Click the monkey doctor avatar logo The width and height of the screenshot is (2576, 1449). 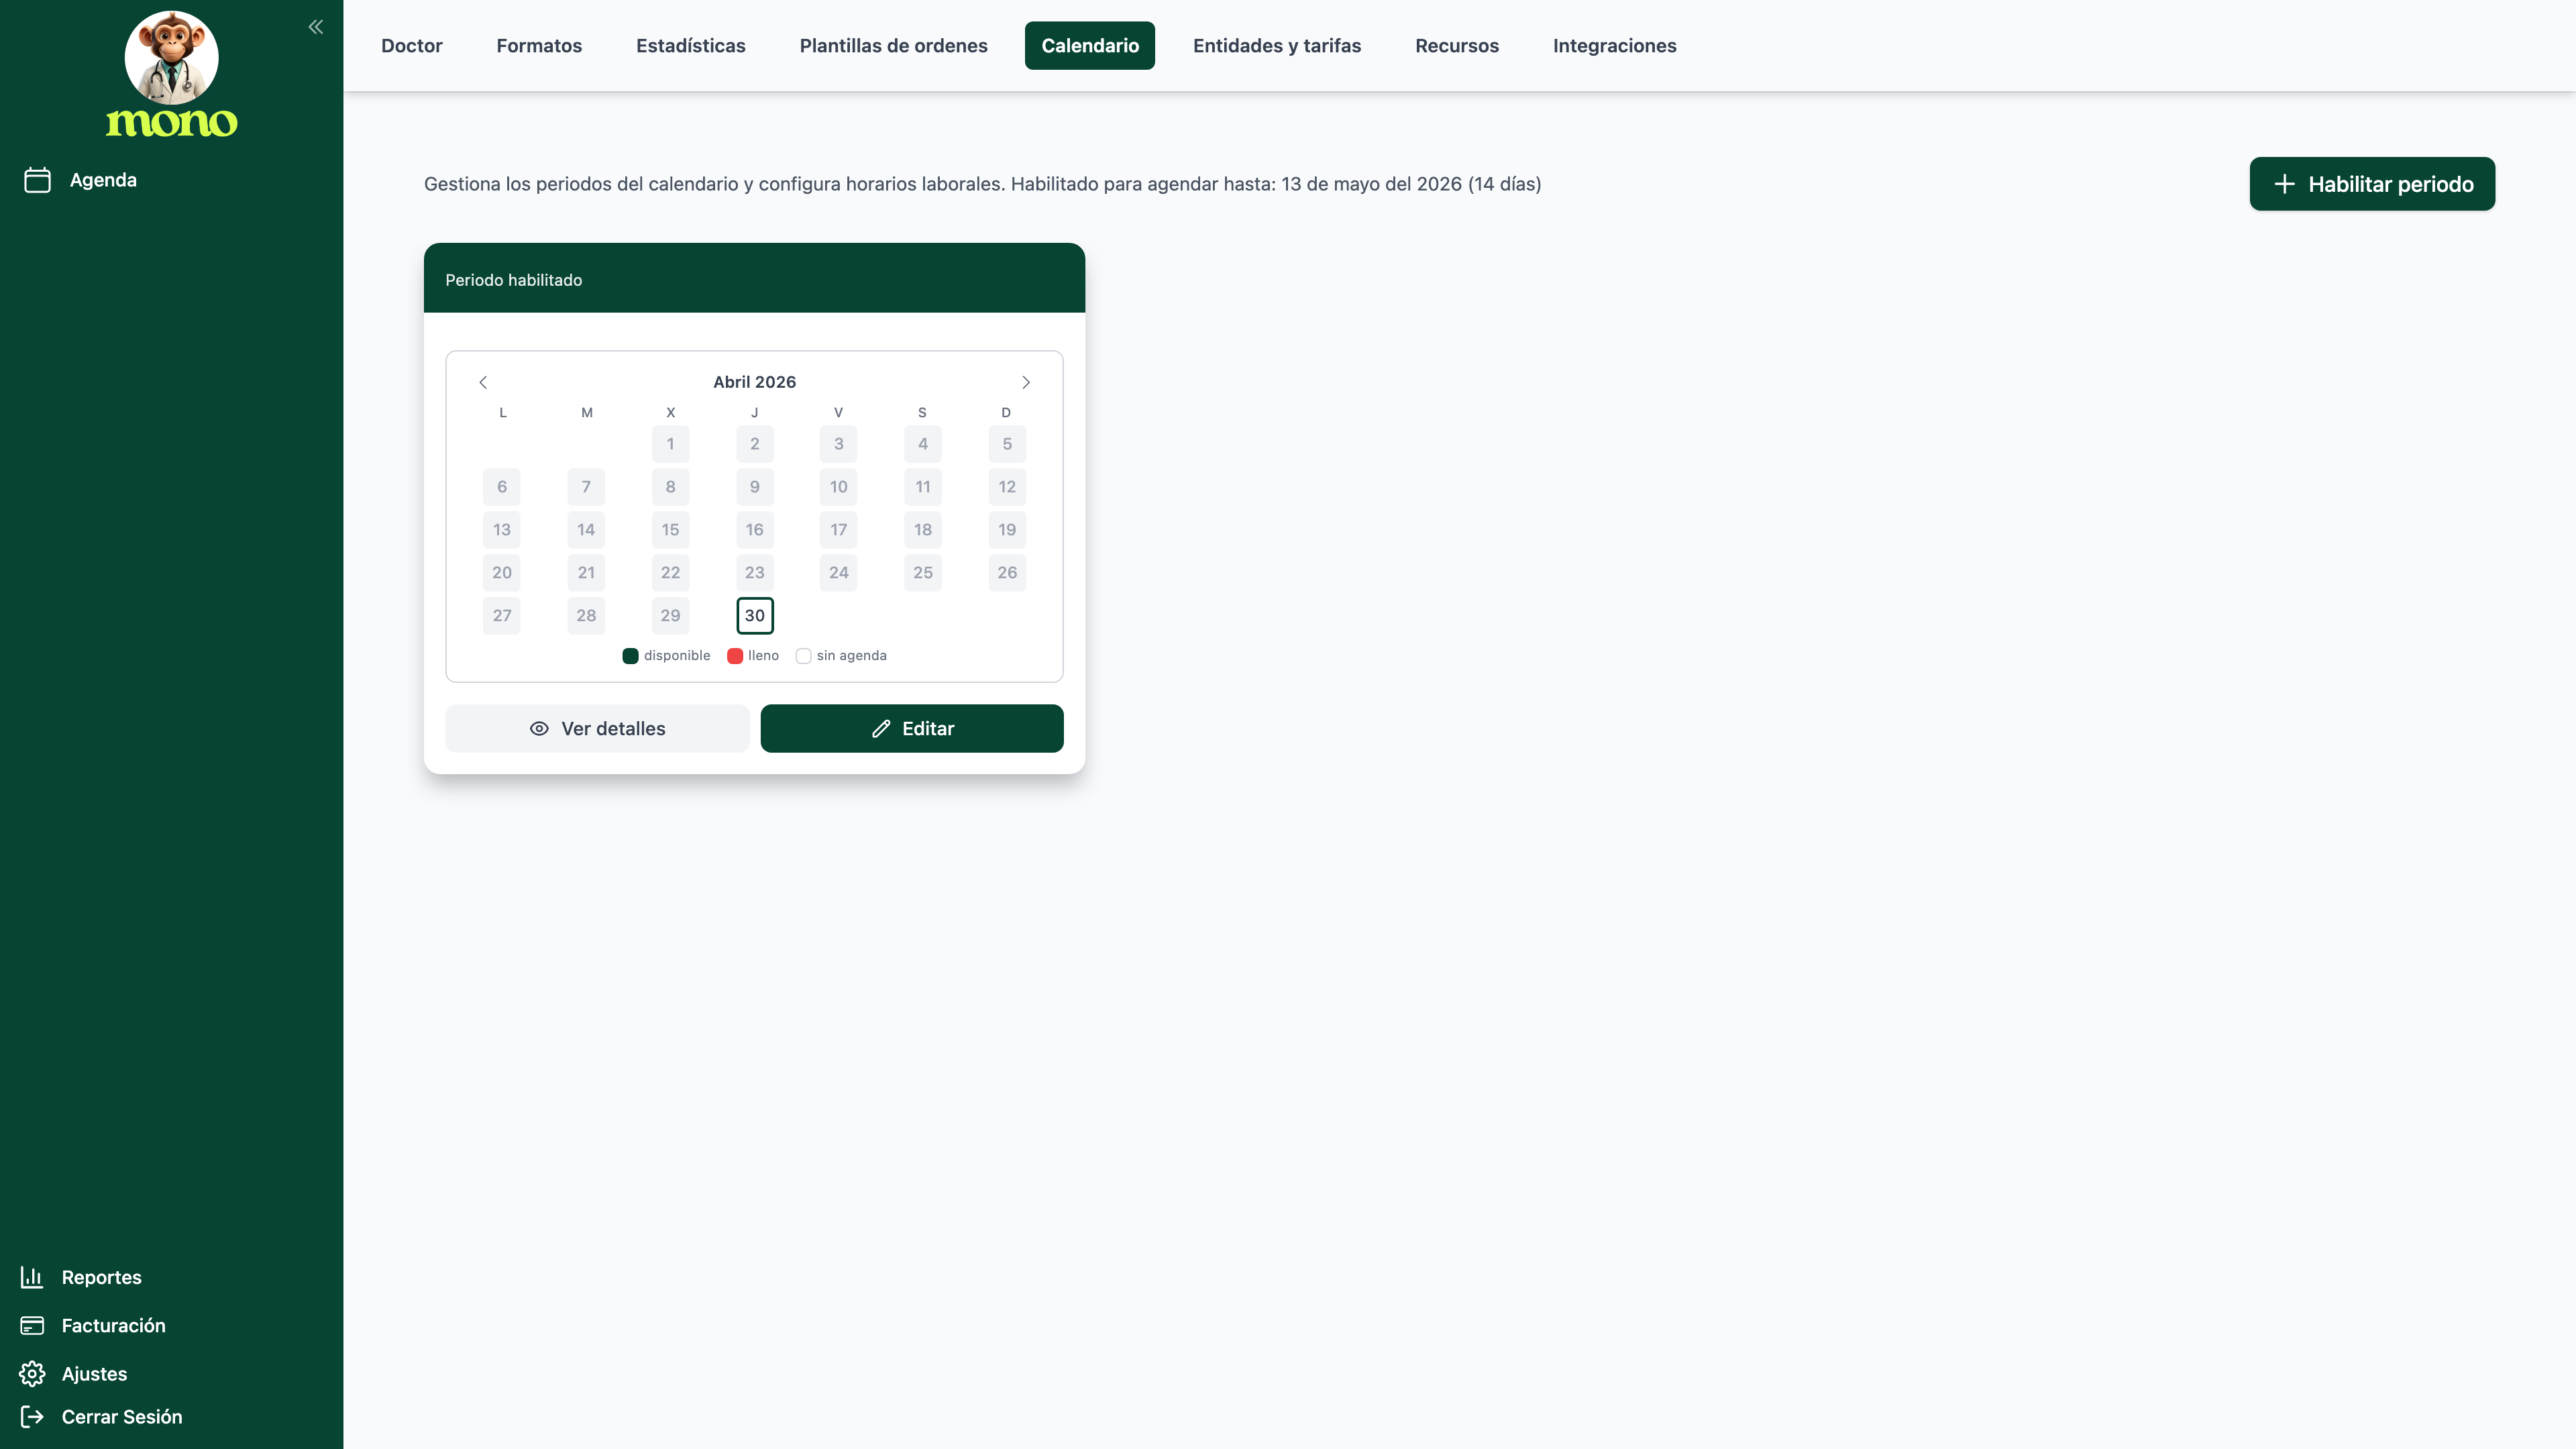pyautogui.click(x=171, y=57)
